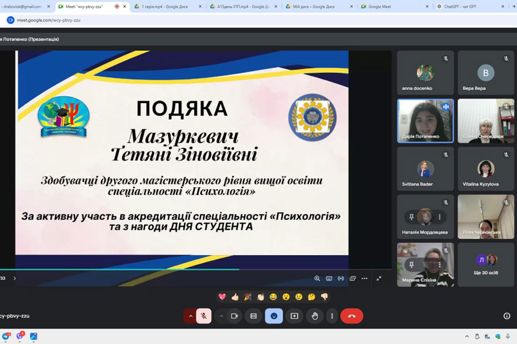This screenshot has height=344, width=517.
Task: Send the laughing face reaction
Action: click(273, 297)
